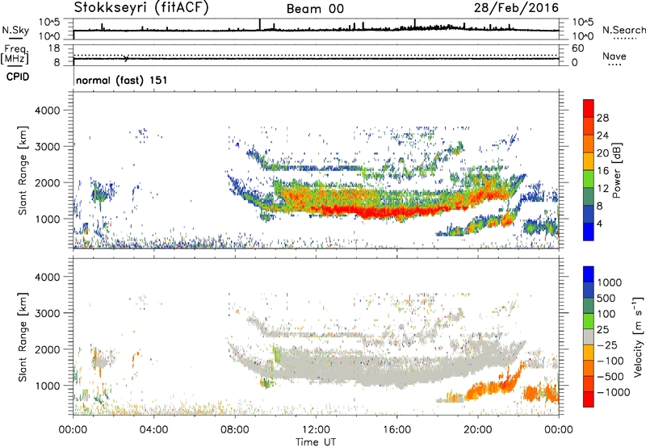Click the 'Time UT' axis title
The width and height of the screenshot is (646, 447).
tap(316, 442)
